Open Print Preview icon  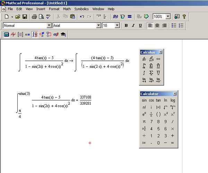tap(41, 17)
